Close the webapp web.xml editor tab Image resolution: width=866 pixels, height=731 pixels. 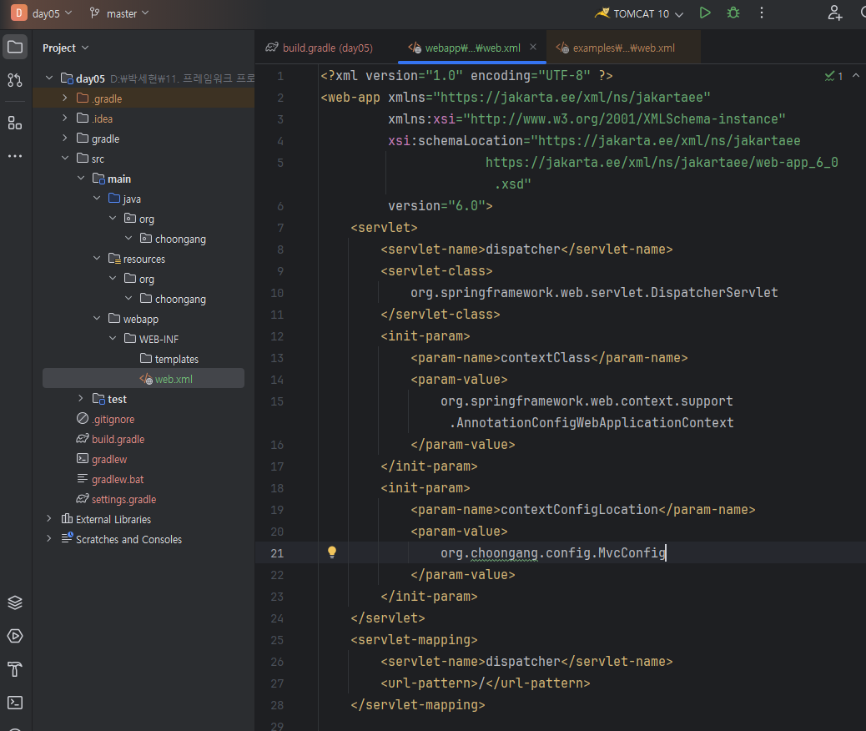tap(533, 48)
